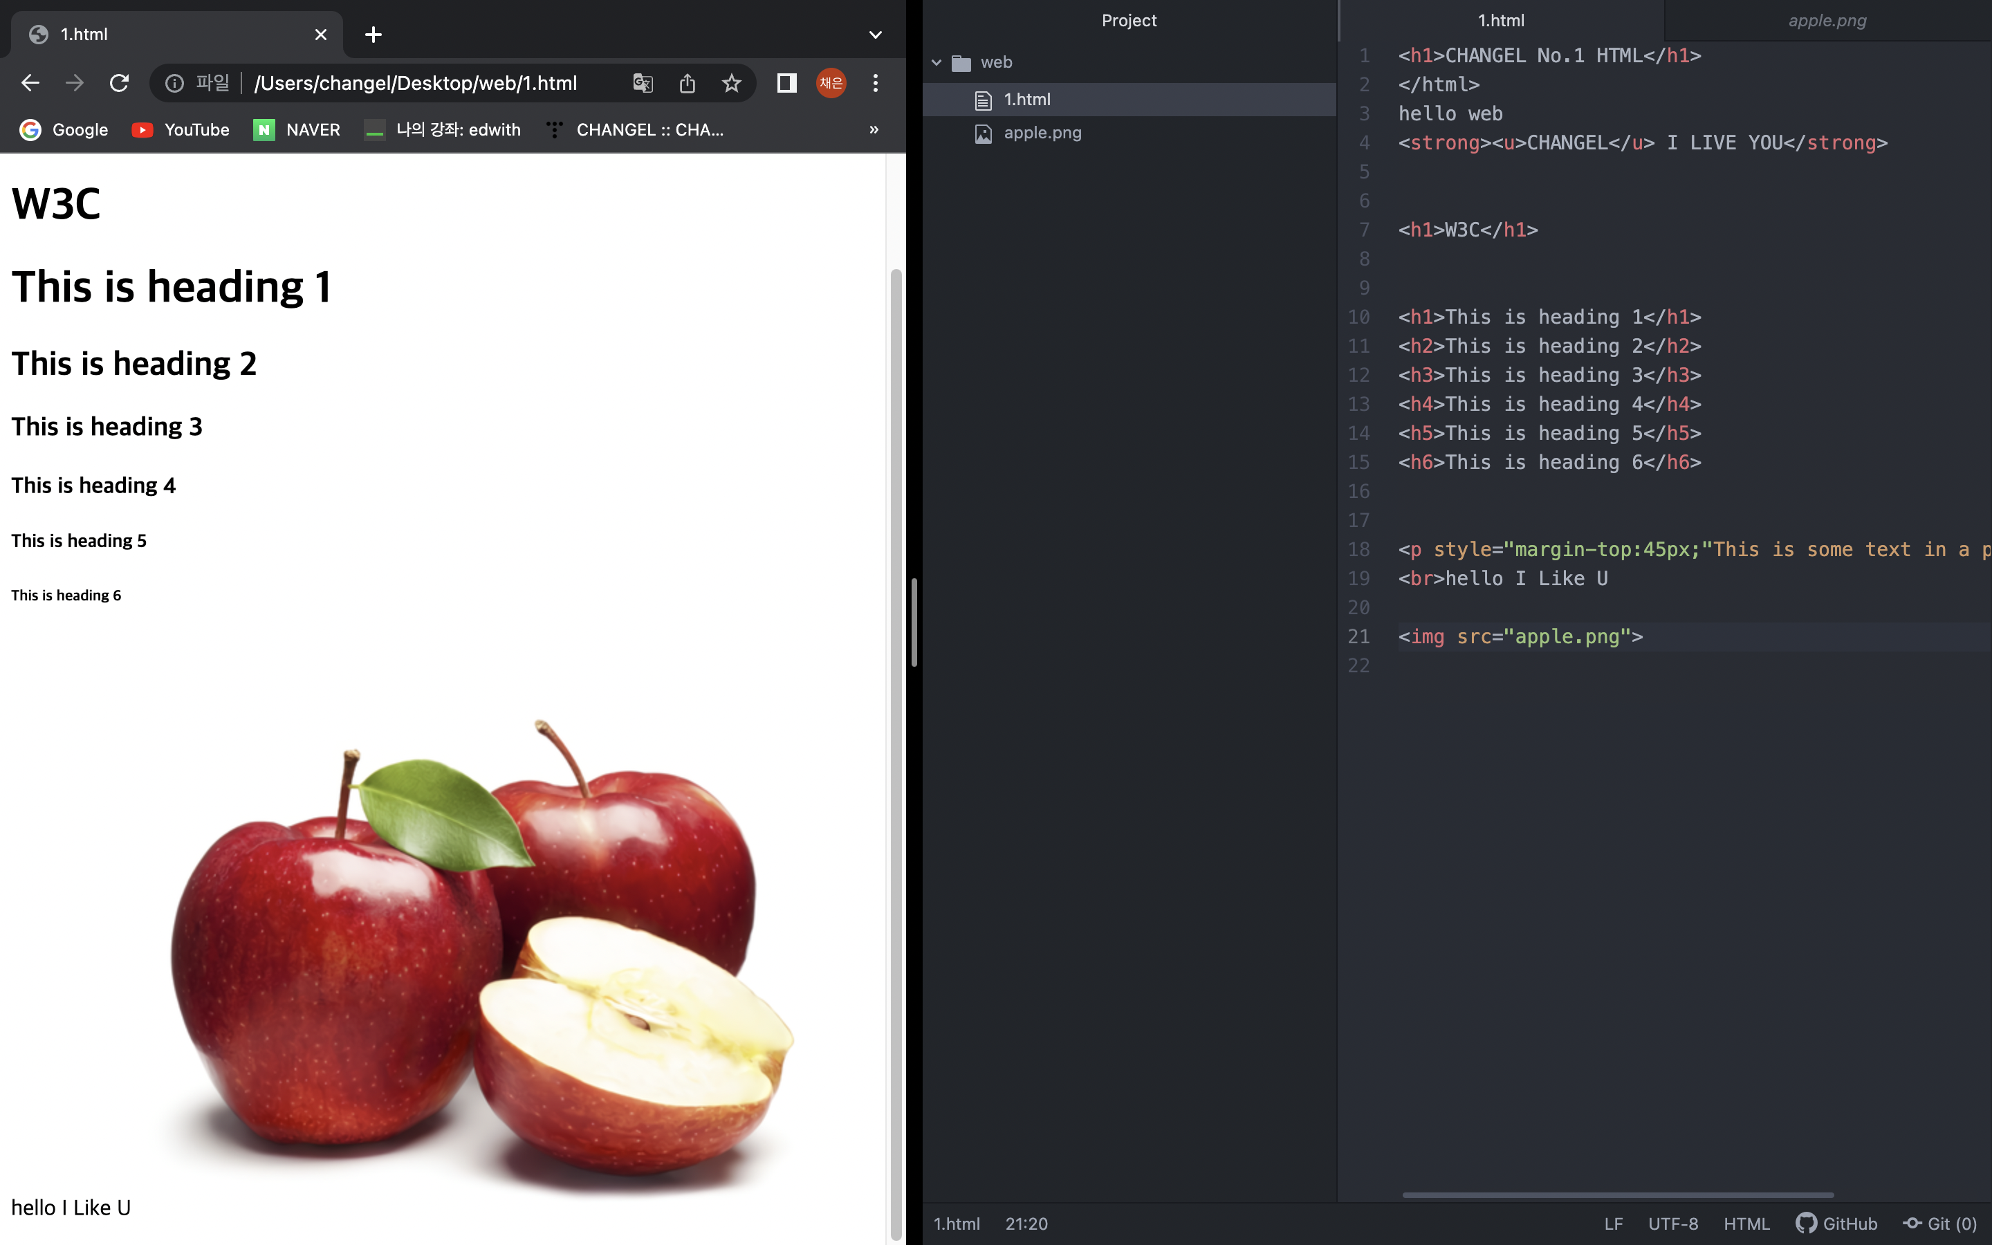Open the CHANGEL bookmark
The width and height of the screenshot is (1992, 1245).
(x=635, y=130)
